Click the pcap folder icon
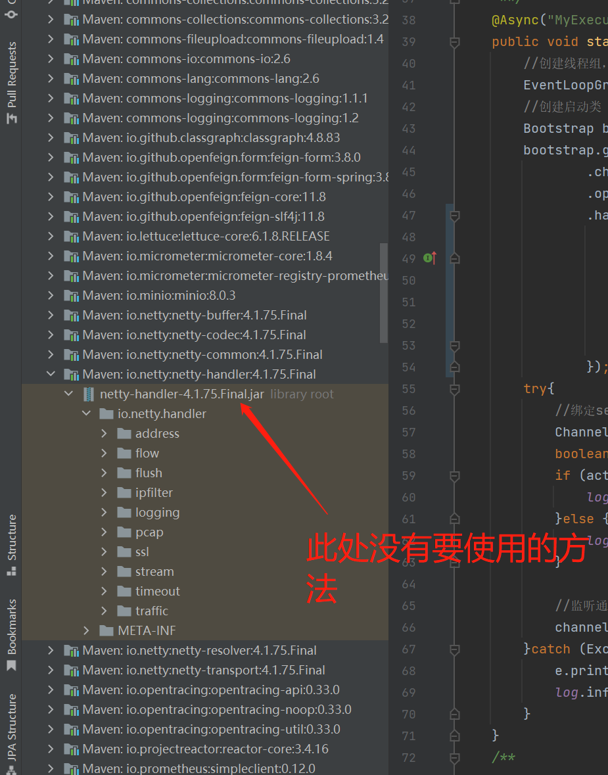Screen dimensions: 608x775 (x=124, y=532)
